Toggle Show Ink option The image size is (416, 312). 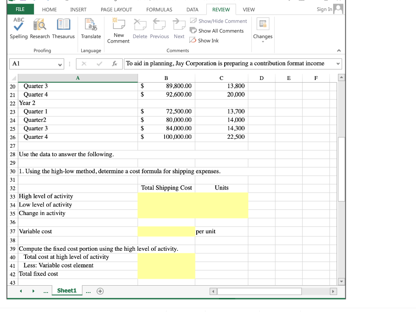coord(204,41)
